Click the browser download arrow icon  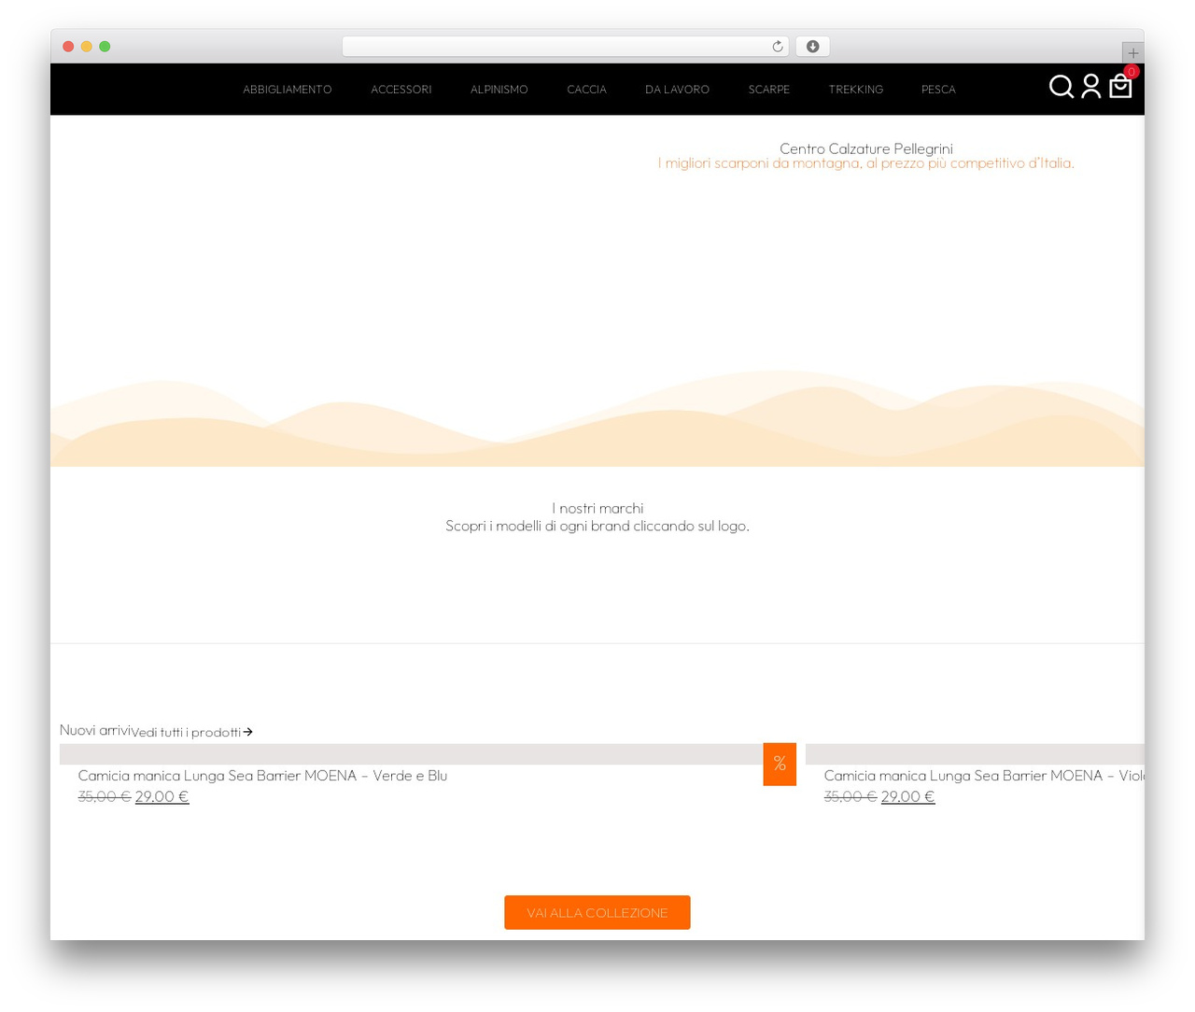click(813, 47)
